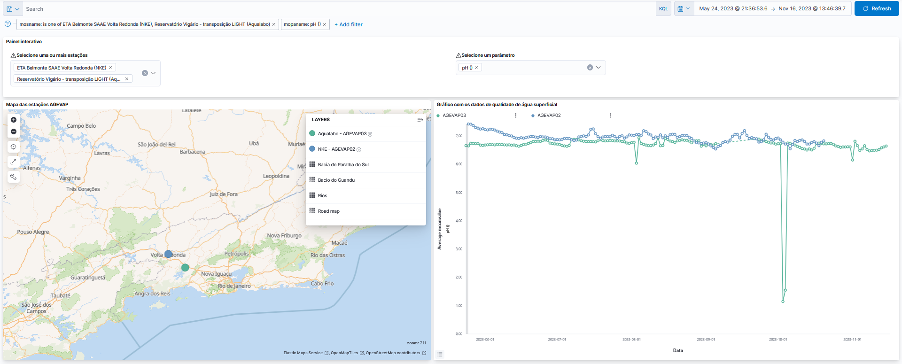Viewport: 902px width, 364px height.
Task: Toggle the Aqualabo - AGEVAP03 layer
Action: pos(342,134)
